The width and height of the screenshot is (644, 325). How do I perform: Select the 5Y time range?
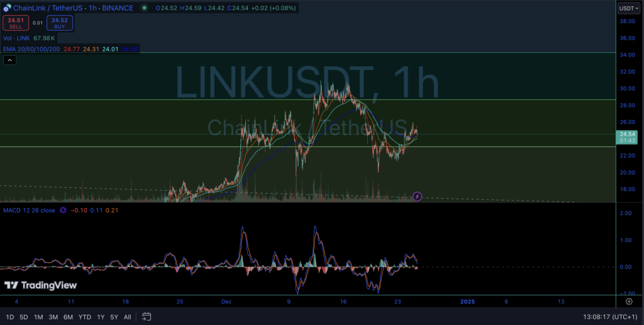[114, 317]
